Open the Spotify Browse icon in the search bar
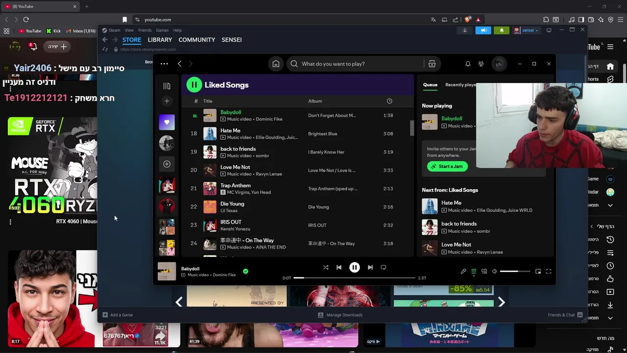 [432, 64]
